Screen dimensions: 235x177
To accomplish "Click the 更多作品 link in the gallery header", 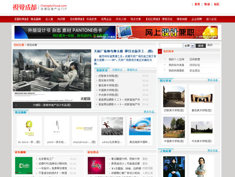I will pos(149,112).
